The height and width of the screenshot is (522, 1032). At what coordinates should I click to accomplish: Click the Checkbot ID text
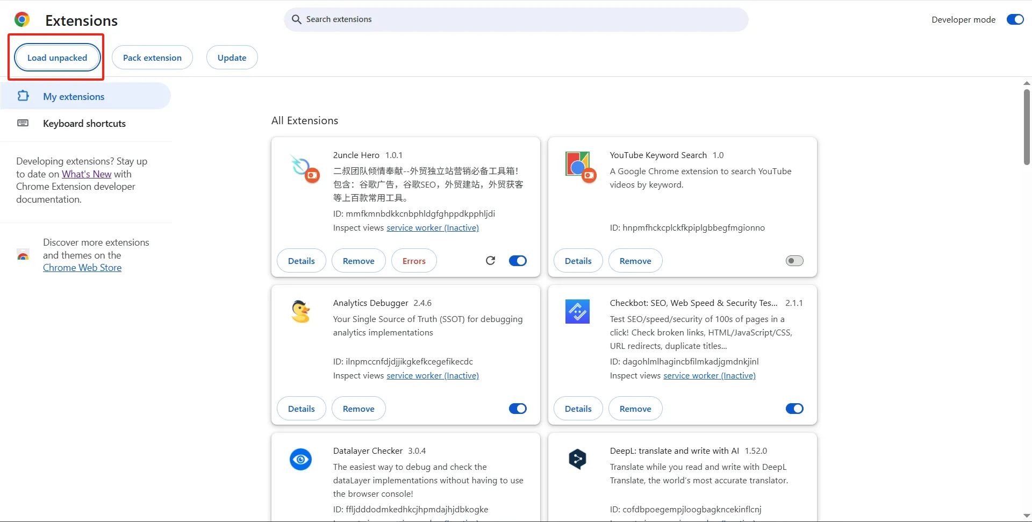(684, 362)
